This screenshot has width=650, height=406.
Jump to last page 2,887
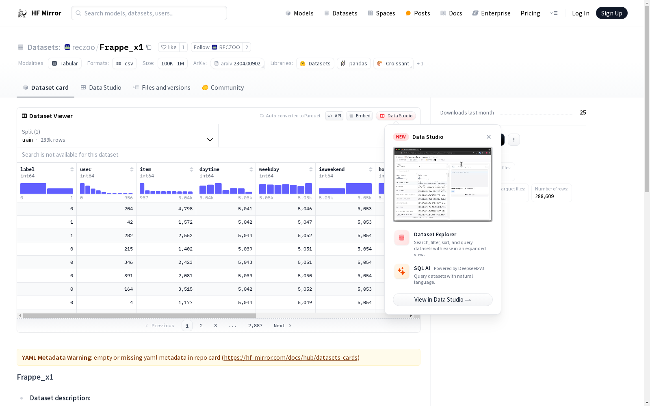tap(255, 326)
